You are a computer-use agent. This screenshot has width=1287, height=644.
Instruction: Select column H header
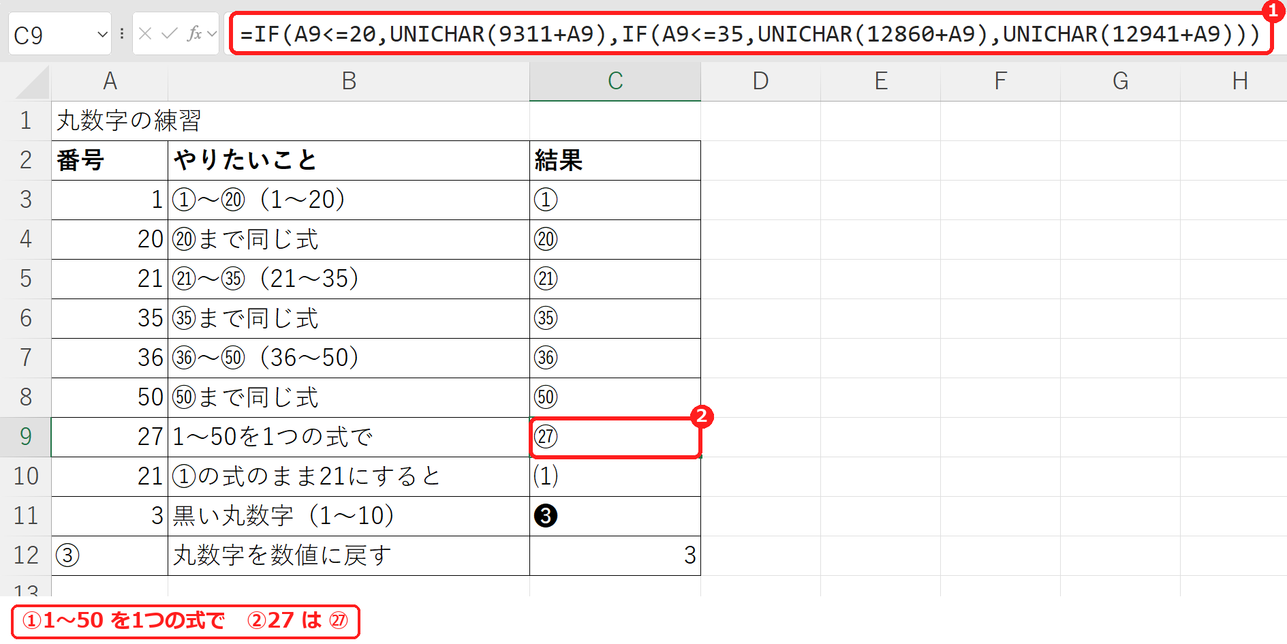click(x=1234, y=82)
